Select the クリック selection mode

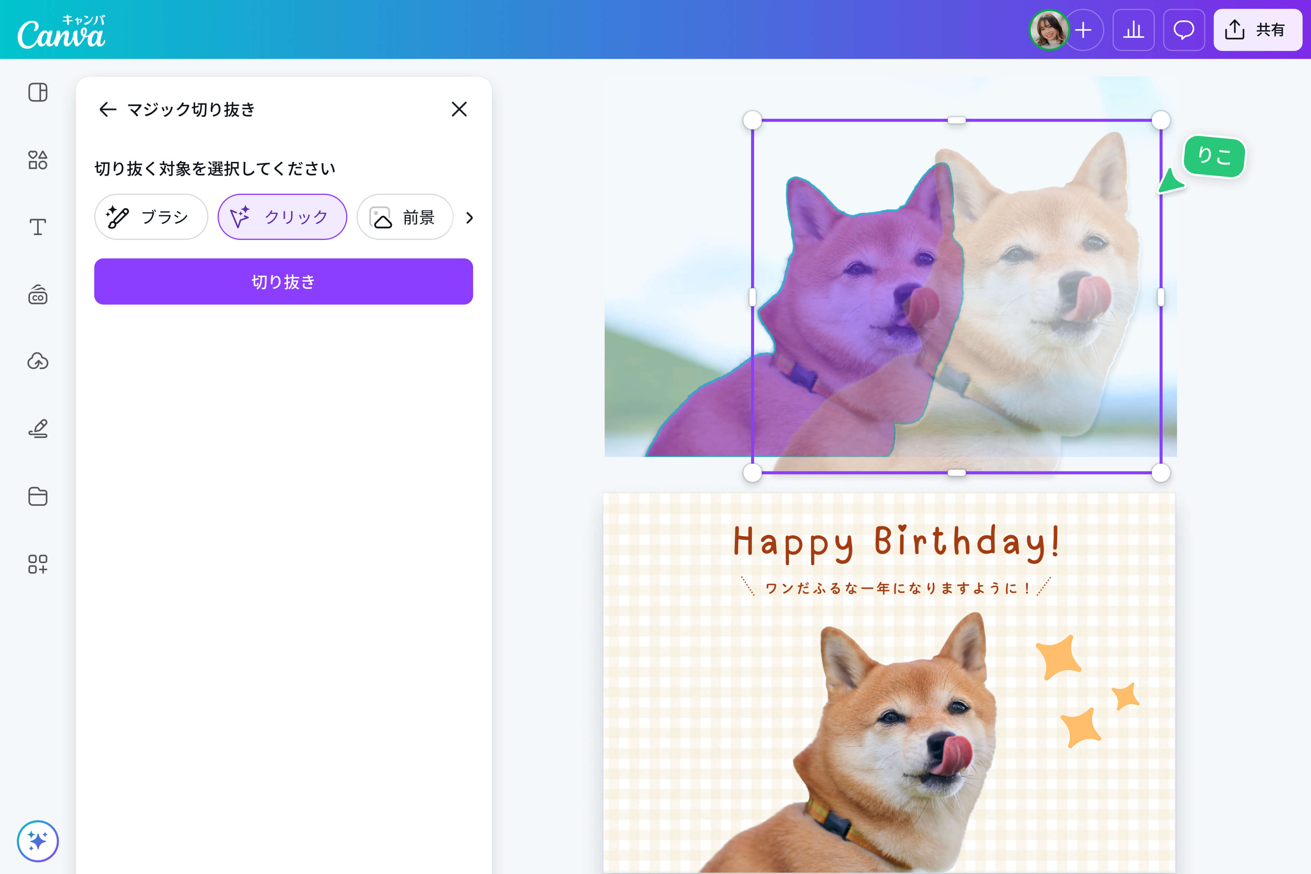(x=282, y=218)
